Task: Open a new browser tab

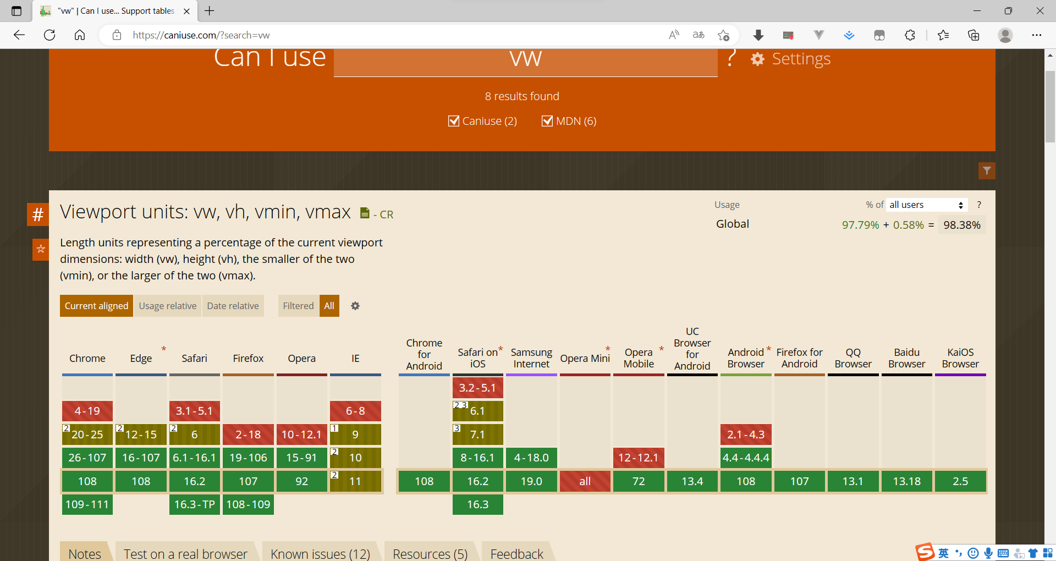Action: coord(210,11)
